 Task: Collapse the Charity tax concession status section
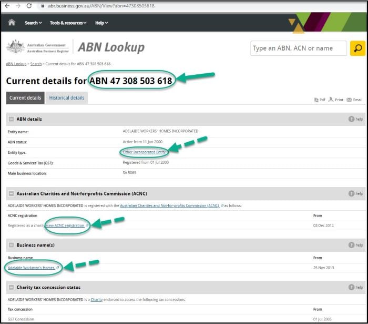(11, 287)
